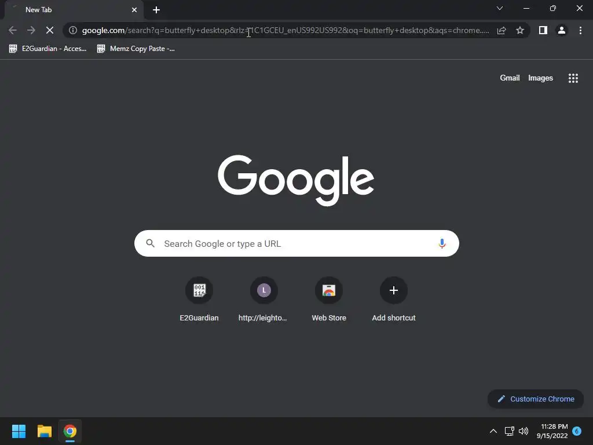Open E2Guardian bookmark in bookmarks bar
Image resolution: width=593 pixels, height=445 pixels.
tap(48, 49)
